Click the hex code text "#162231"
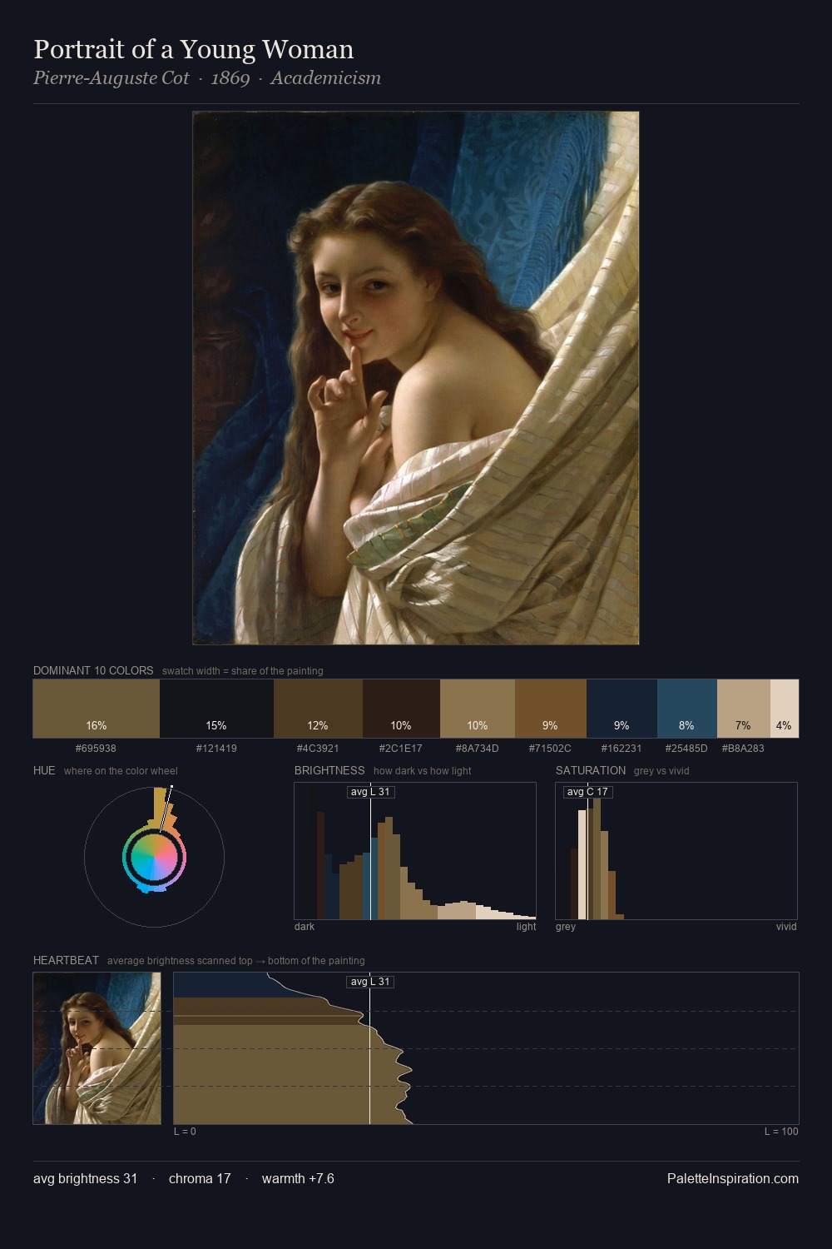This screenshot has height=1249, width=832. tap(622, 749)
